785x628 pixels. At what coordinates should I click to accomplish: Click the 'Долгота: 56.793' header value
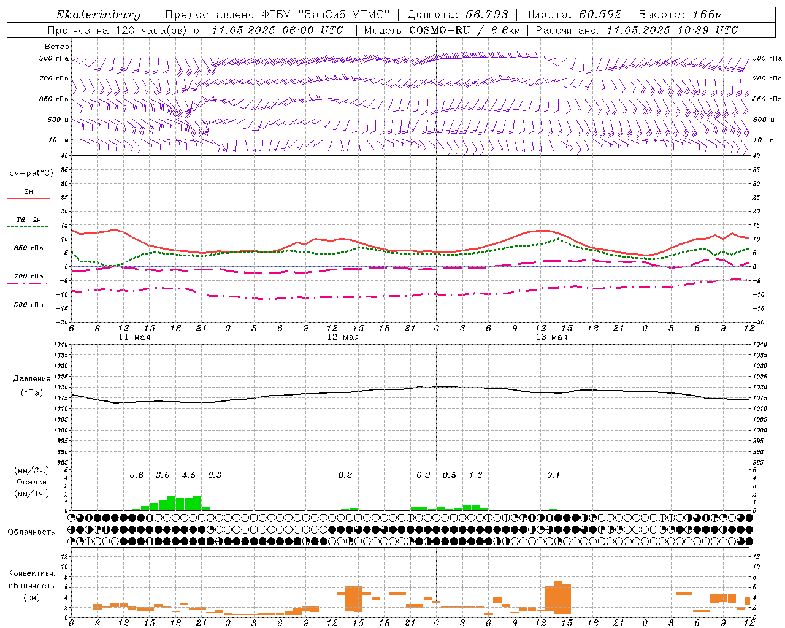tap(458, 15)
